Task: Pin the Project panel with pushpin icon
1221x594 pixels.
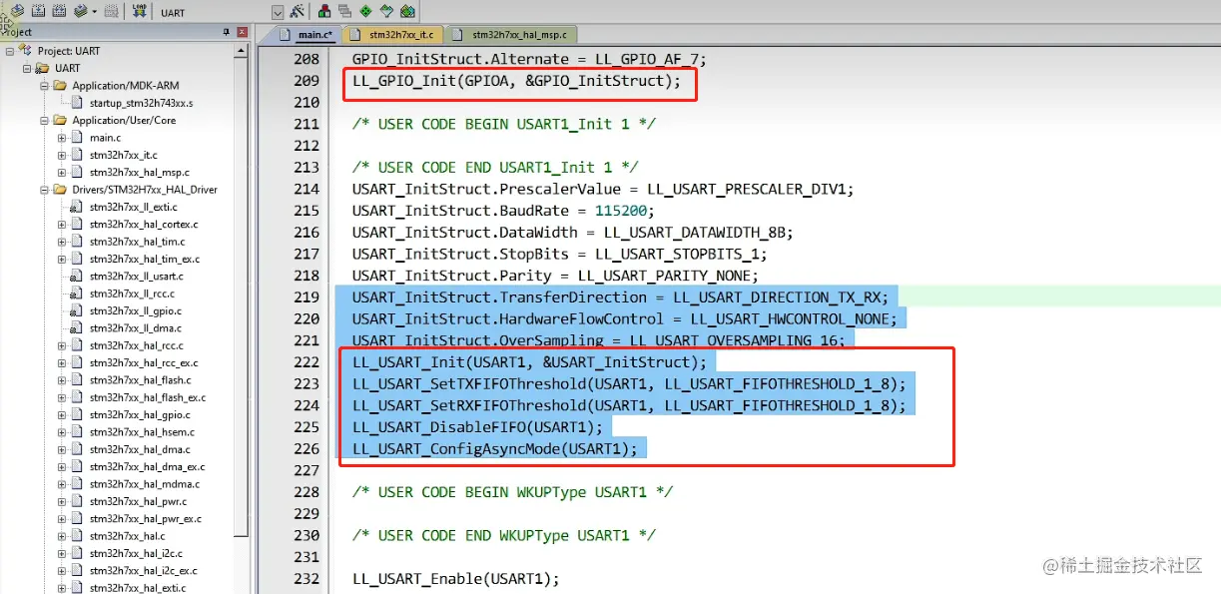Action: pos(227,32)
